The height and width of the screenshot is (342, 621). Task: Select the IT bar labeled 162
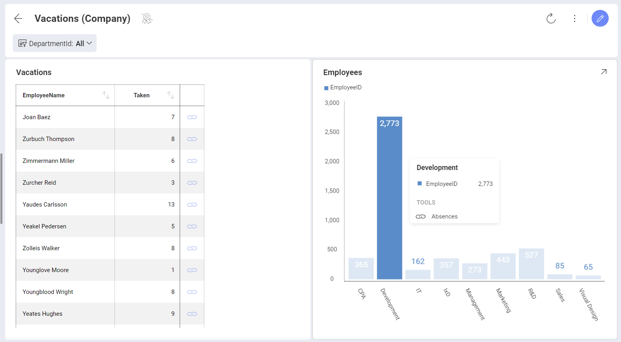pos(418,274)
